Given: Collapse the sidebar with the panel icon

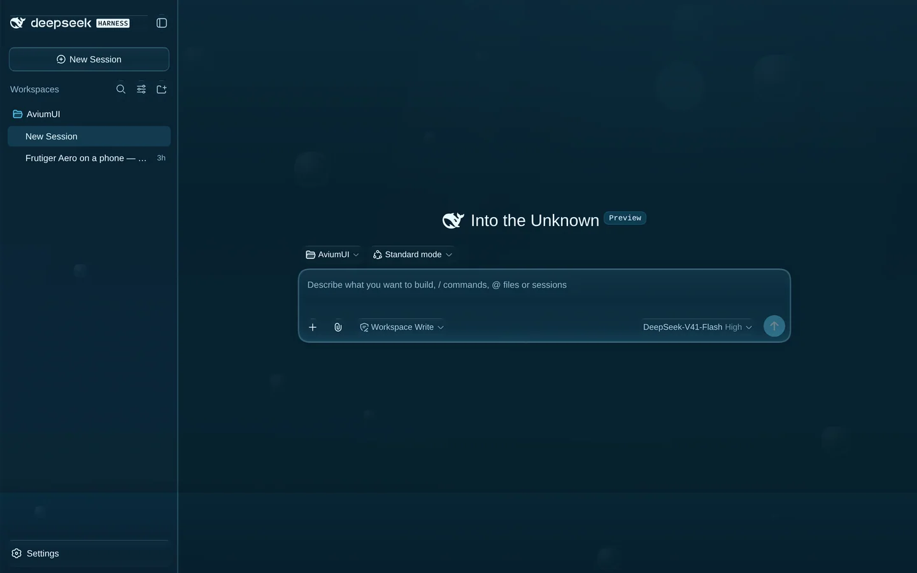Looking at the screenshot, I should (162, 23).
